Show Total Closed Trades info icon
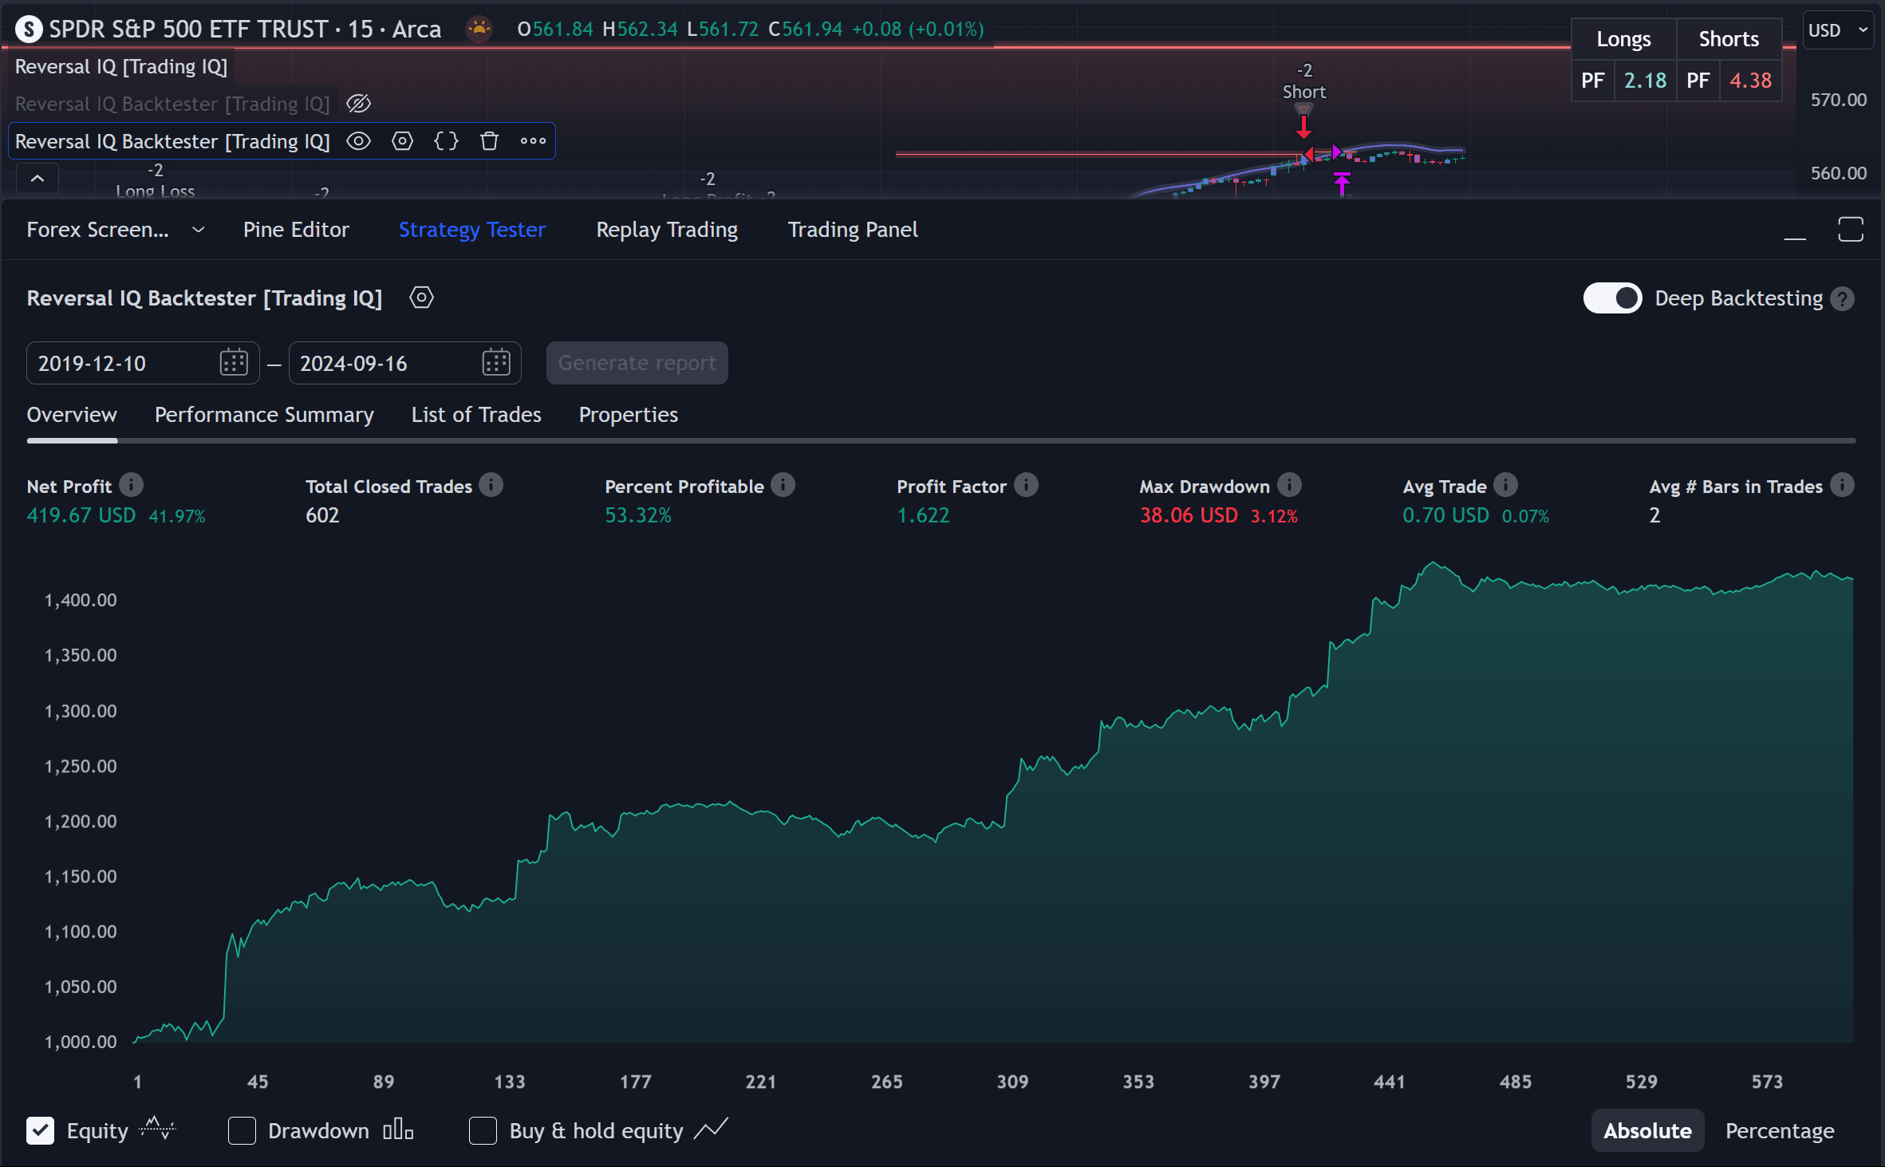 (491, 485)
